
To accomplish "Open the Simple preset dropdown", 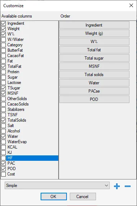I will click(x=57, y=186).
